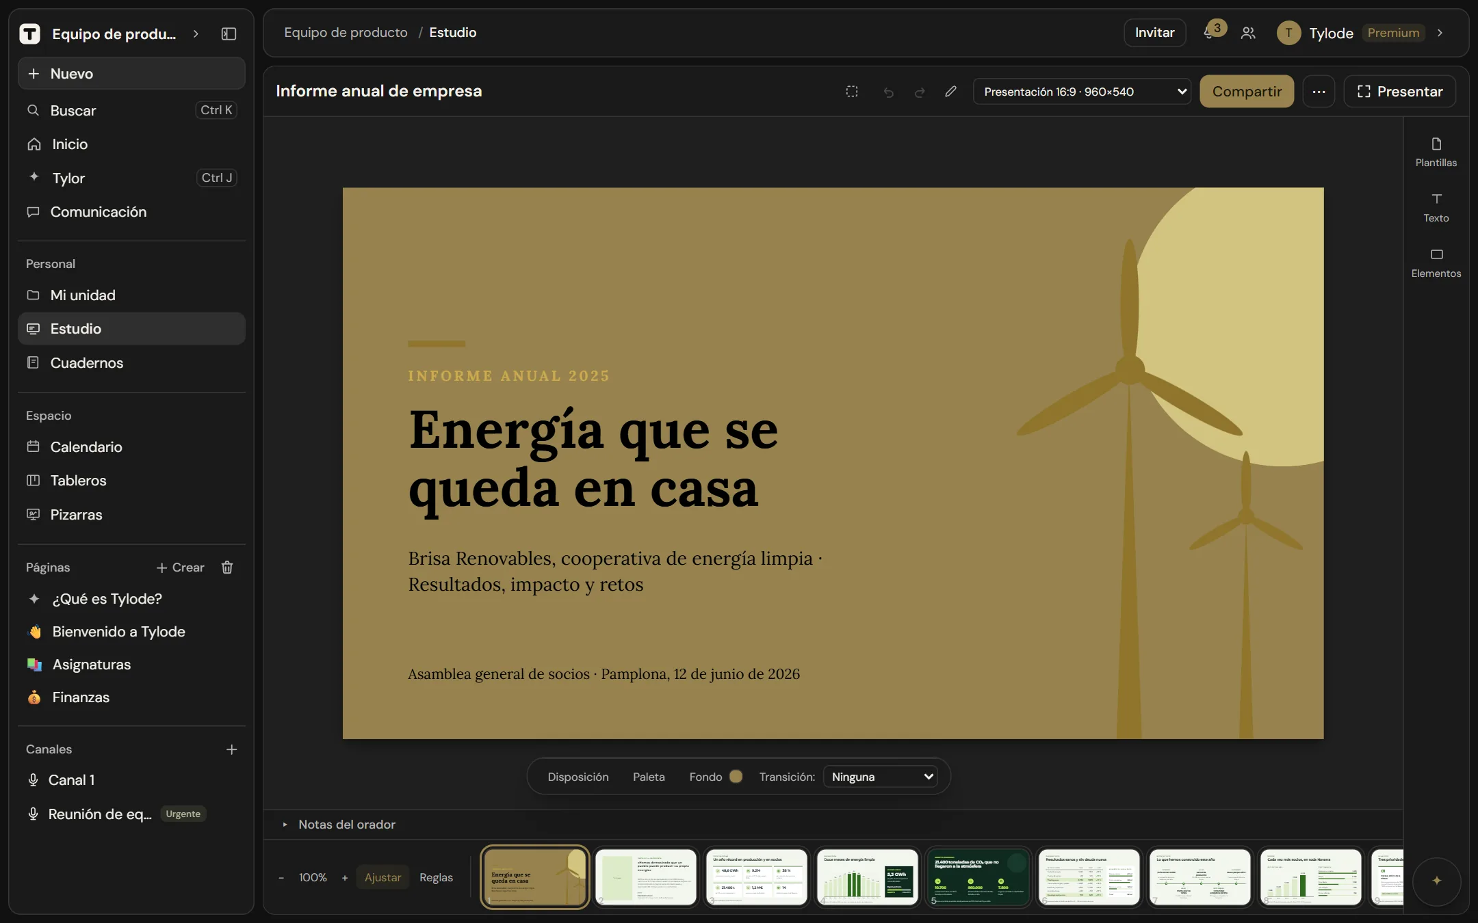Zoom in with the plus button
The height and width of the screenshot is (923, 1478).
click(345, 877)
